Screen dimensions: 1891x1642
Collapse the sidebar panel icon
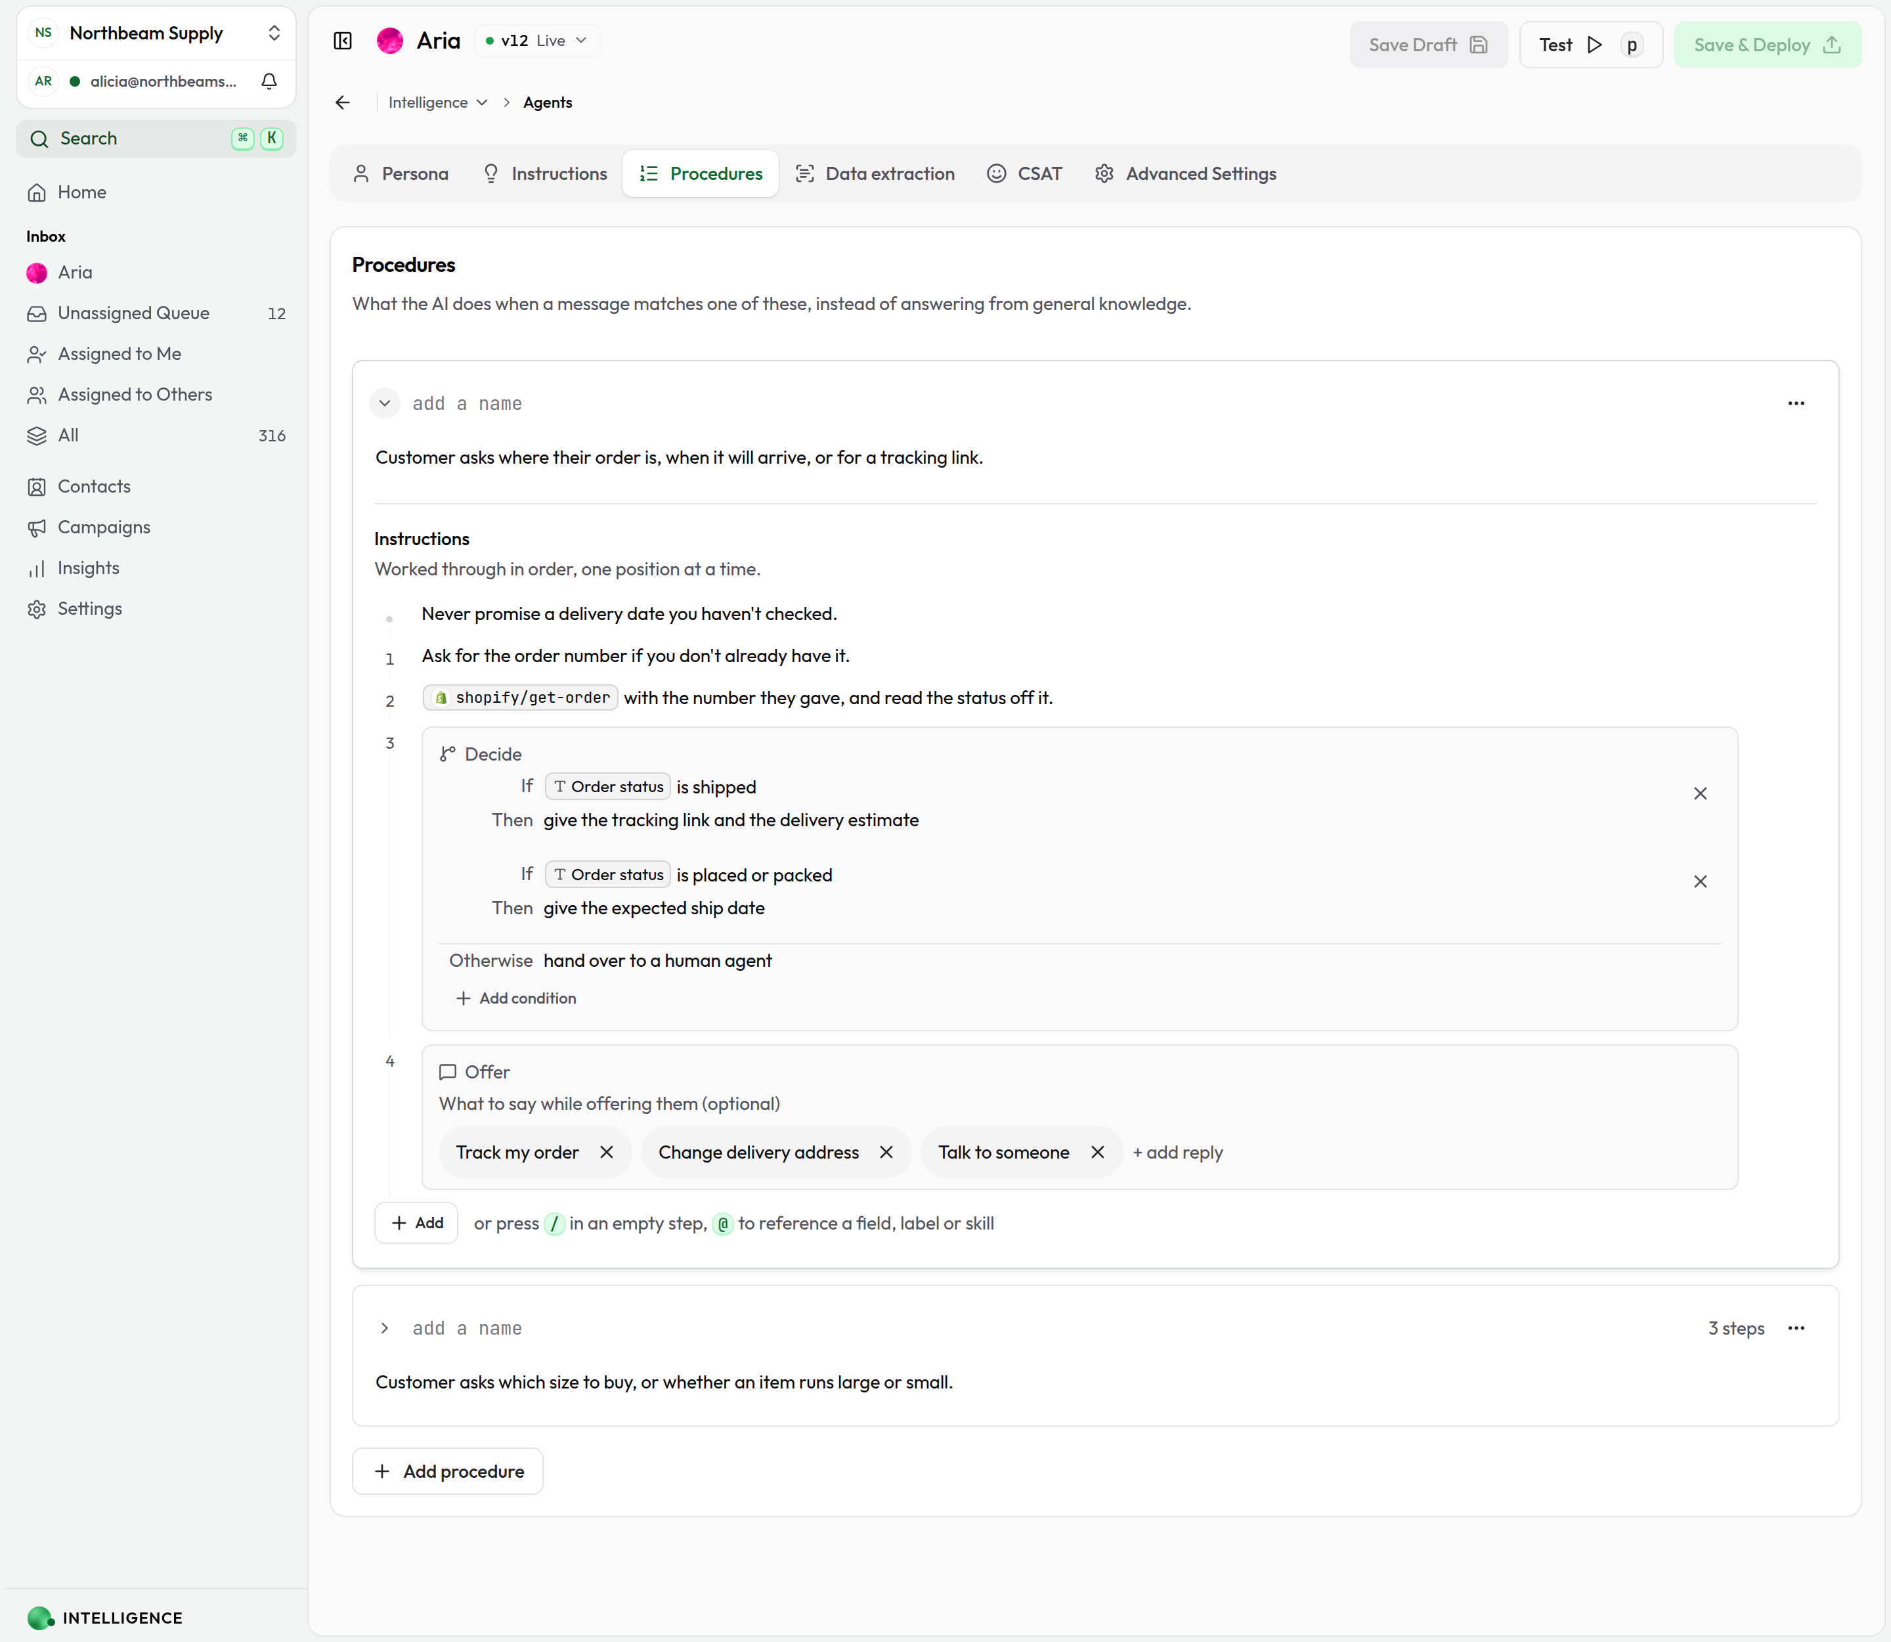[343, 41]
